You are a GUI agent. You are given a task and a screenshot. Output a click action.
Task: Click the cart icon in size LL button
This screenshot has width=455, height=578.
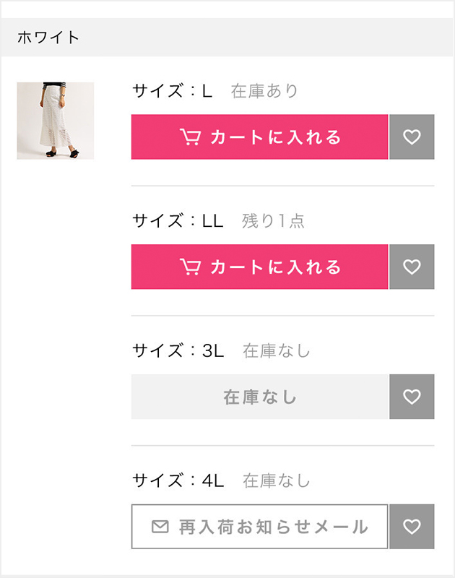tap(190, 267)
